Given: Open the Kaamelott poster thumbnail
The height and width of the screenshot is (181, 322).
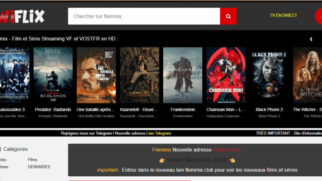Looking at the screenshot, I should tap(139, 75).
